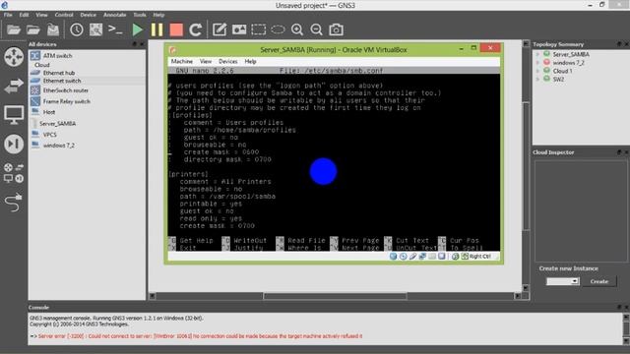Close the All devices panel

[x=142, y=44]
